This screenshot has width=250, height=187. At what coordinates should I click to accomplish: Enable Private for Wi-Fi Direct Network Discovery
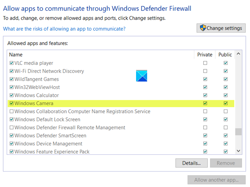pyautogui.click(x=205, y=71)
